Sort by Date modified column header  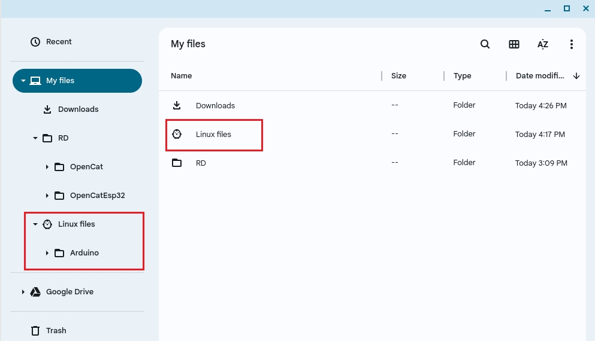pyautogui.click(x=539, y=76)
